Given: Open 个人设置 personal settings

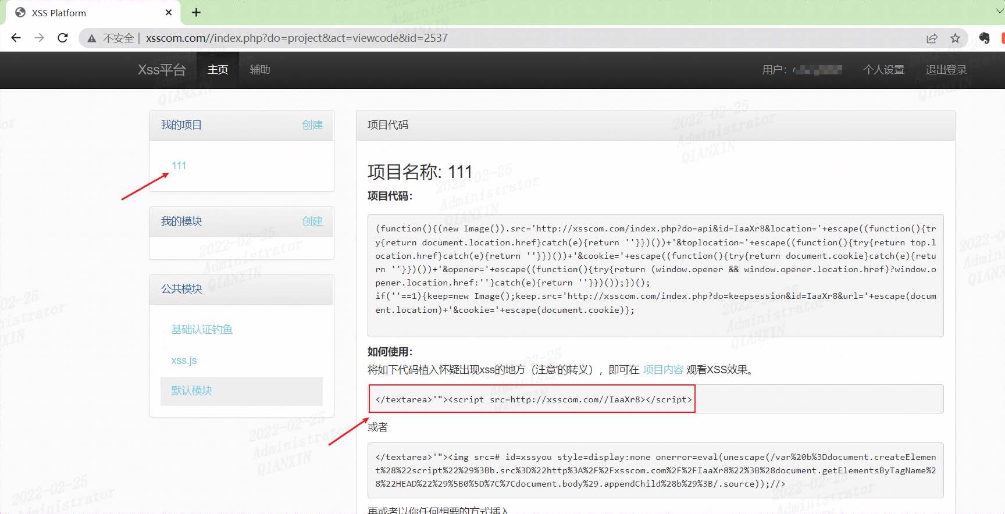Looking at the screenshot, I should point(883,70).
